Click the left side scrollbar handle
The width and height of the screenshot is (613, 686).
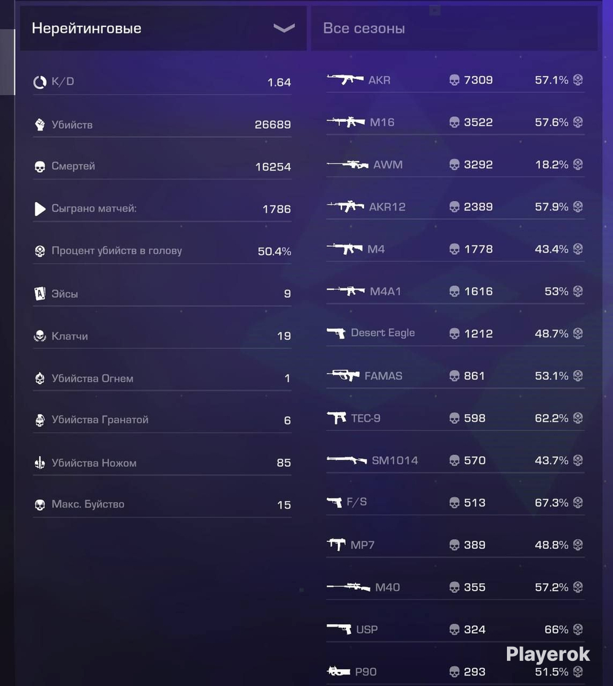(7, 62)
